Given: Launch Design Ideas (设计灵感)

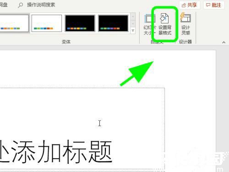Looking at the screenshot, I should [185, 24].
